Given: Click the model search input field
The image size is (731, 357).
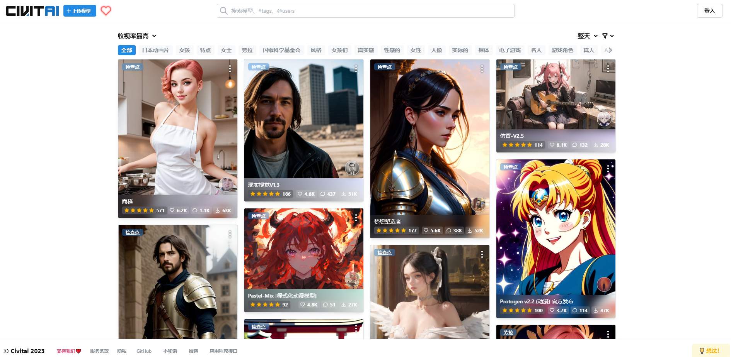Looking at the screenshot, I should coord(366,11).
